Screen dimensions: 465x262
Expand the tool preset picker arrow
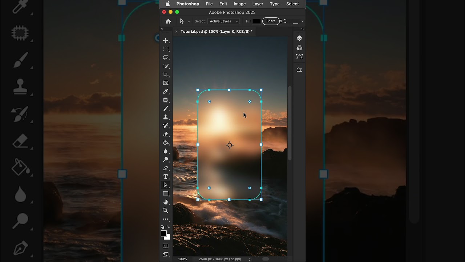[189, 21]
